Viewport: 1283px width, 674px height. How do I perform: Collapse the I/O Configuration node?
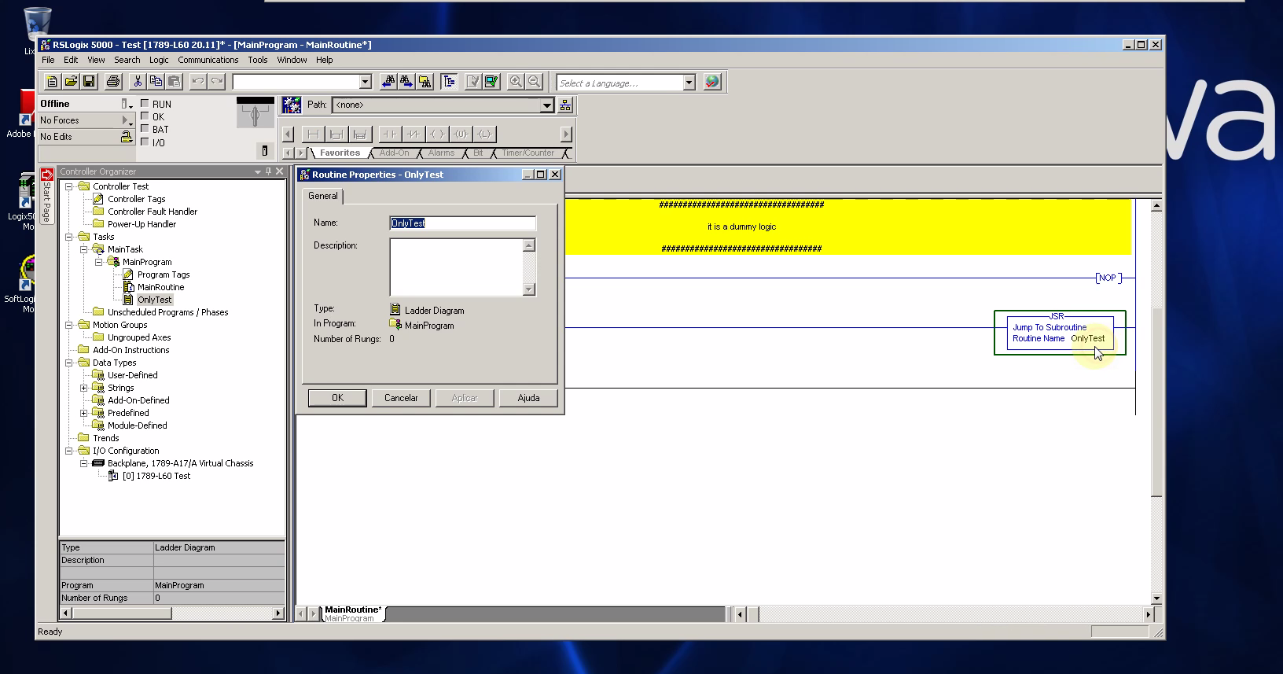click(x=68, y=451)
